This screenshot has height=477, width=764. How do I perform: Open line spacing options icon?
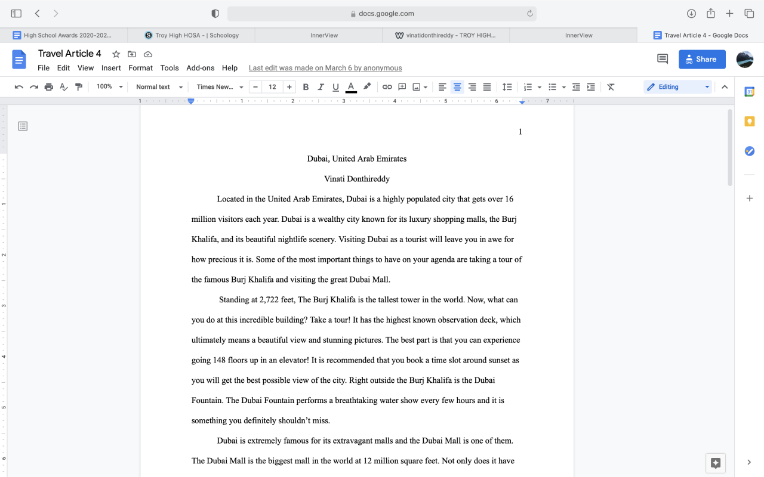pos(507,87)
